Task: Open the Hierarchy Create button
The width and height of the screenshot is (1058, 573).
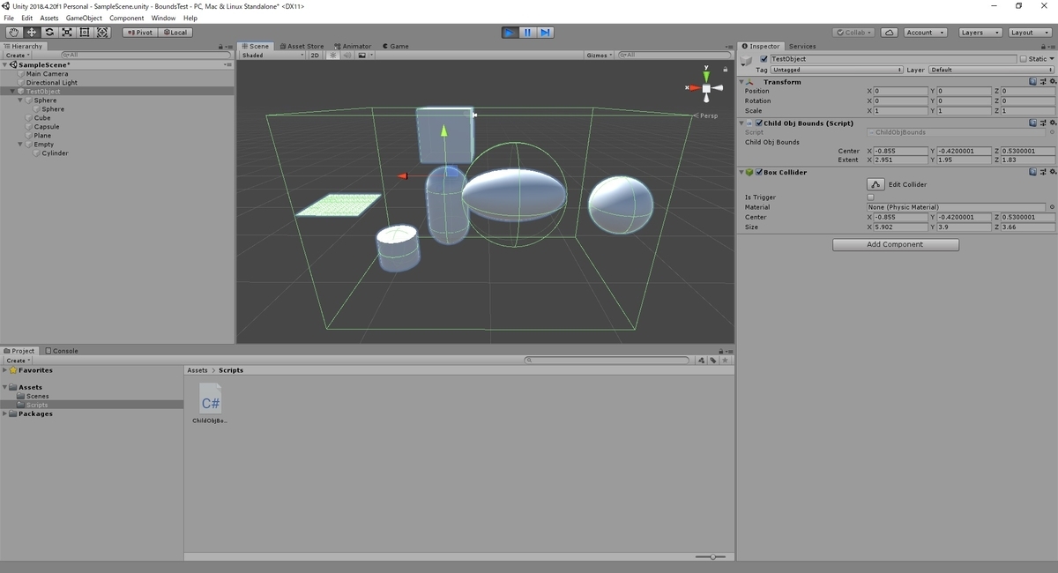Action: 18,55
